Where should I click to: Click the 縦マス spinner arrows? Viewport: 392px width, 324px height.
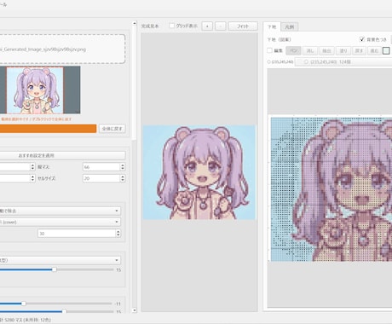tap(123, 167)
